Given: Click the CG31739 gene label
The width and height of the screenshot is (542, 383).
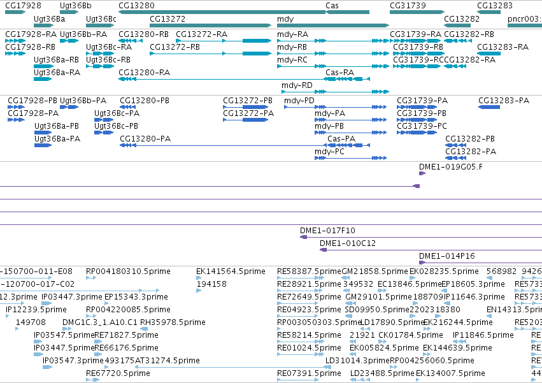Looking at the screenshot, I should [x=408, y=6].
